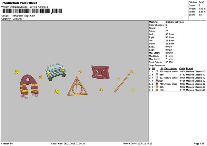
Task: Click the large yellow star above the scarf
Action: pyautogui.click(x=17, y=72)
